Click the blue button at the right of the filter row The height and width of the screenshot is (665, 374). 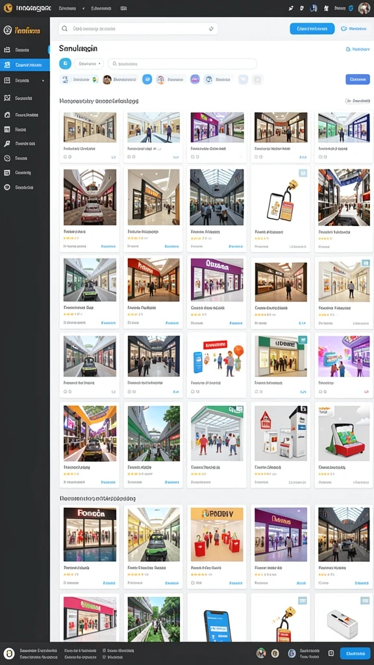click(x=358, y=79)
